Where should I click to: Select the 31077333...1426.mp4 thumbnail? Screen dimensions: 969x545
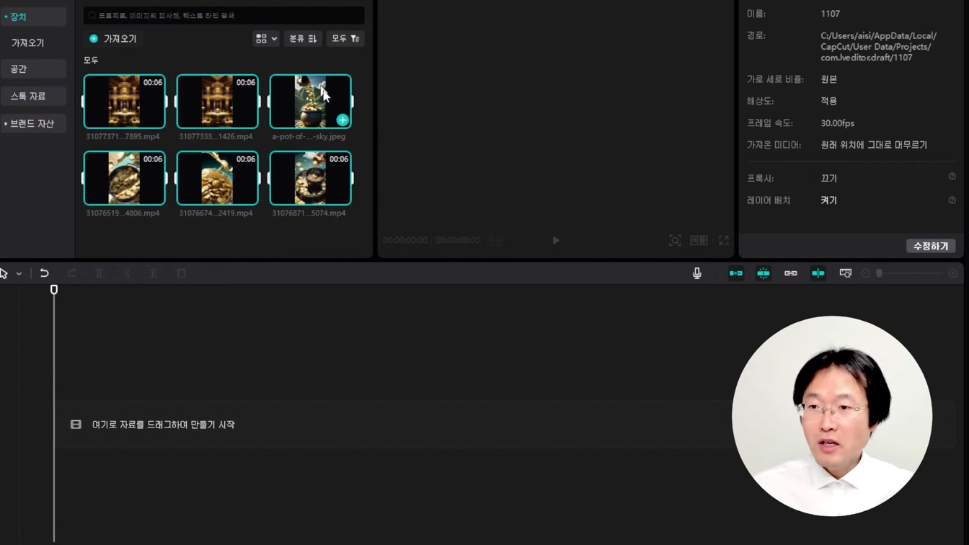(x=217, y=102)
